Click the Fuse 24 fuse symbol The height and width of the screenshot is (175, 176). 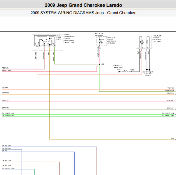99,41
